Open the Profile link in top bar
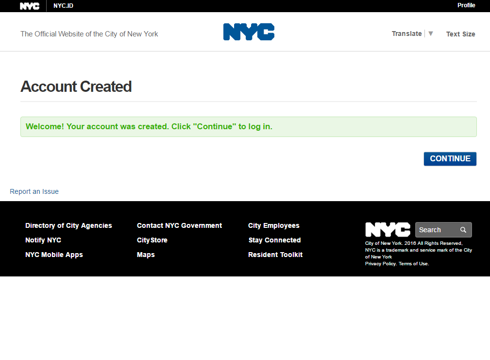Screen dimensions: 490x360 [466, 5]
